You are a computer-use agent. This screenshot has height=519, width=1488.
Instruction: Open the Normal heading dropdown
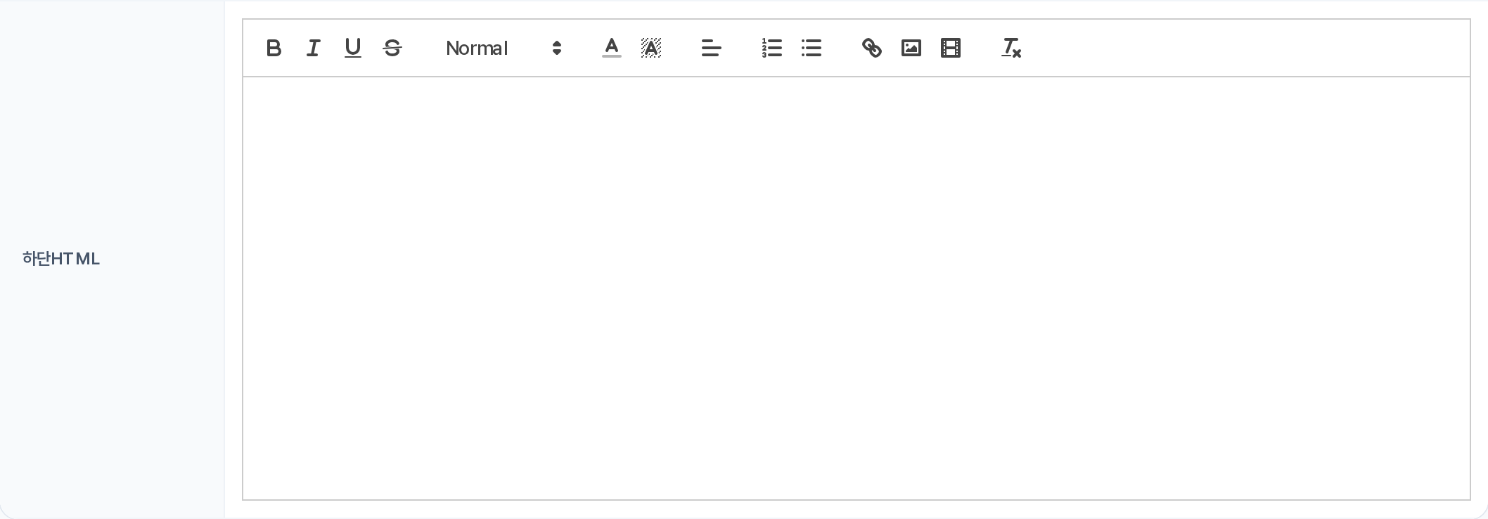(x=504, y=48)
